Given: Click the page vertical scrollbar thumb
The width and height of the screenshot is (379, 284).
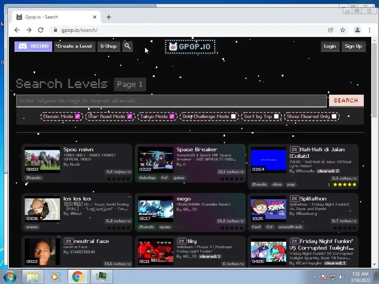Looking at the screenshot, I should point(375,80).
